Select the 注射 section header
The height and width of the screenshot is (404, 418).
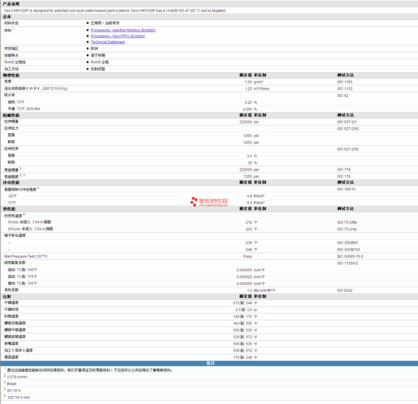click(7, 296)
